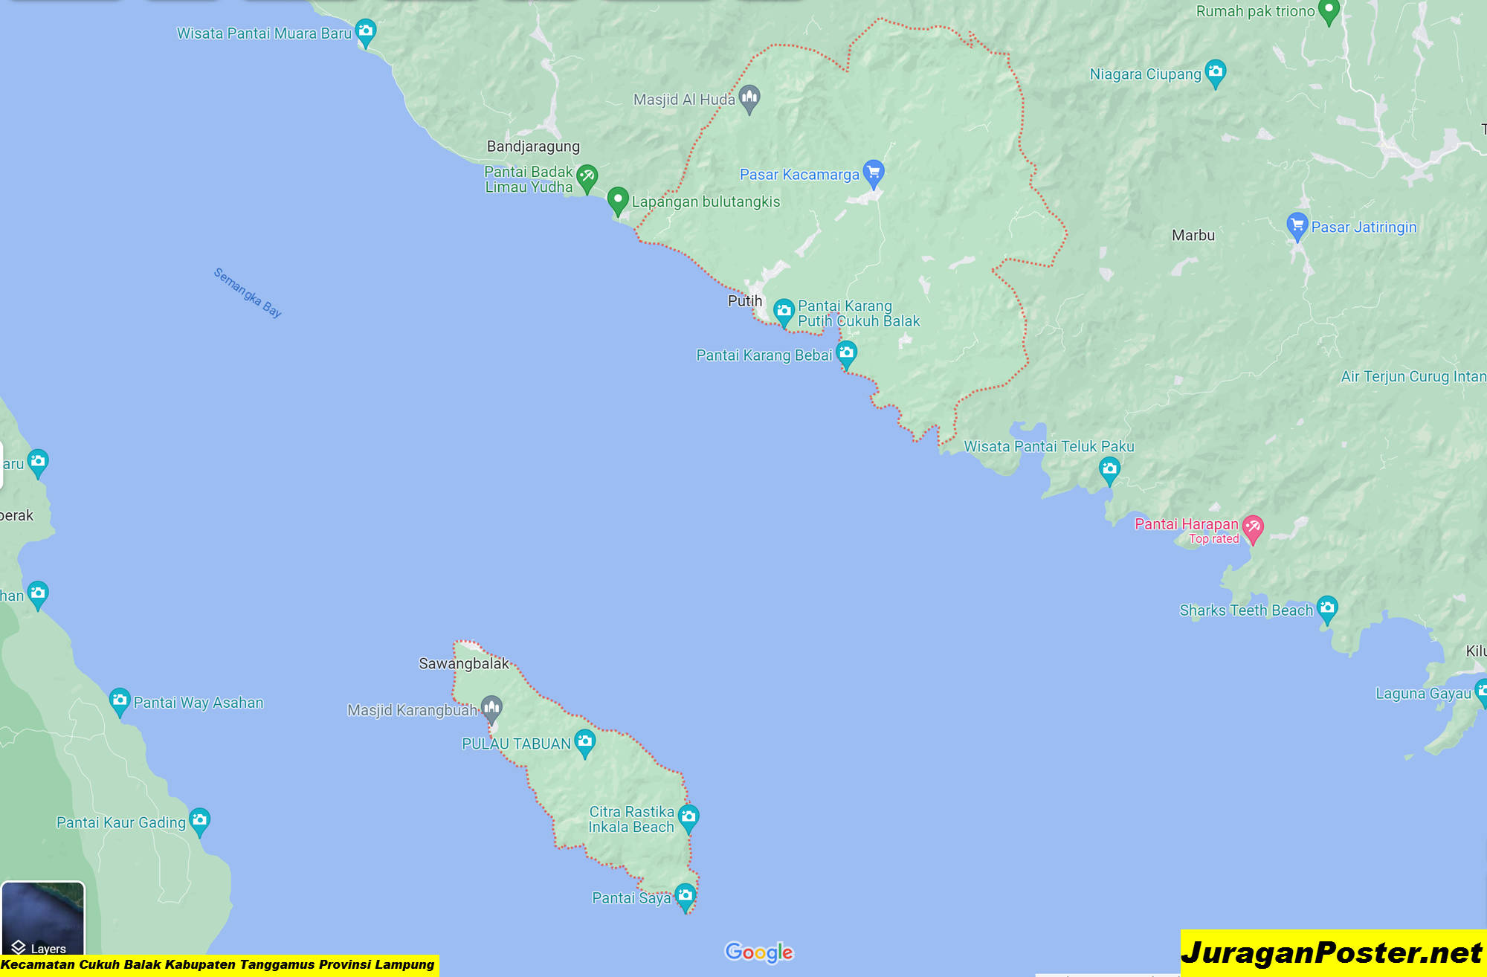Screen dimensions: 1487x977
Task: Open the Laguna Gayau camera pin
Action: [x=1481, y=692]
